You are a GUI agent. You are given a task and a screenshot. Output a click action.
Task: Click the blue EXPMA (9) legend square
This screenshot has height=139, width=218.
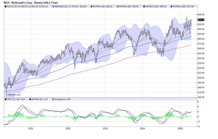pyautogui.click(x=30, y=99)
